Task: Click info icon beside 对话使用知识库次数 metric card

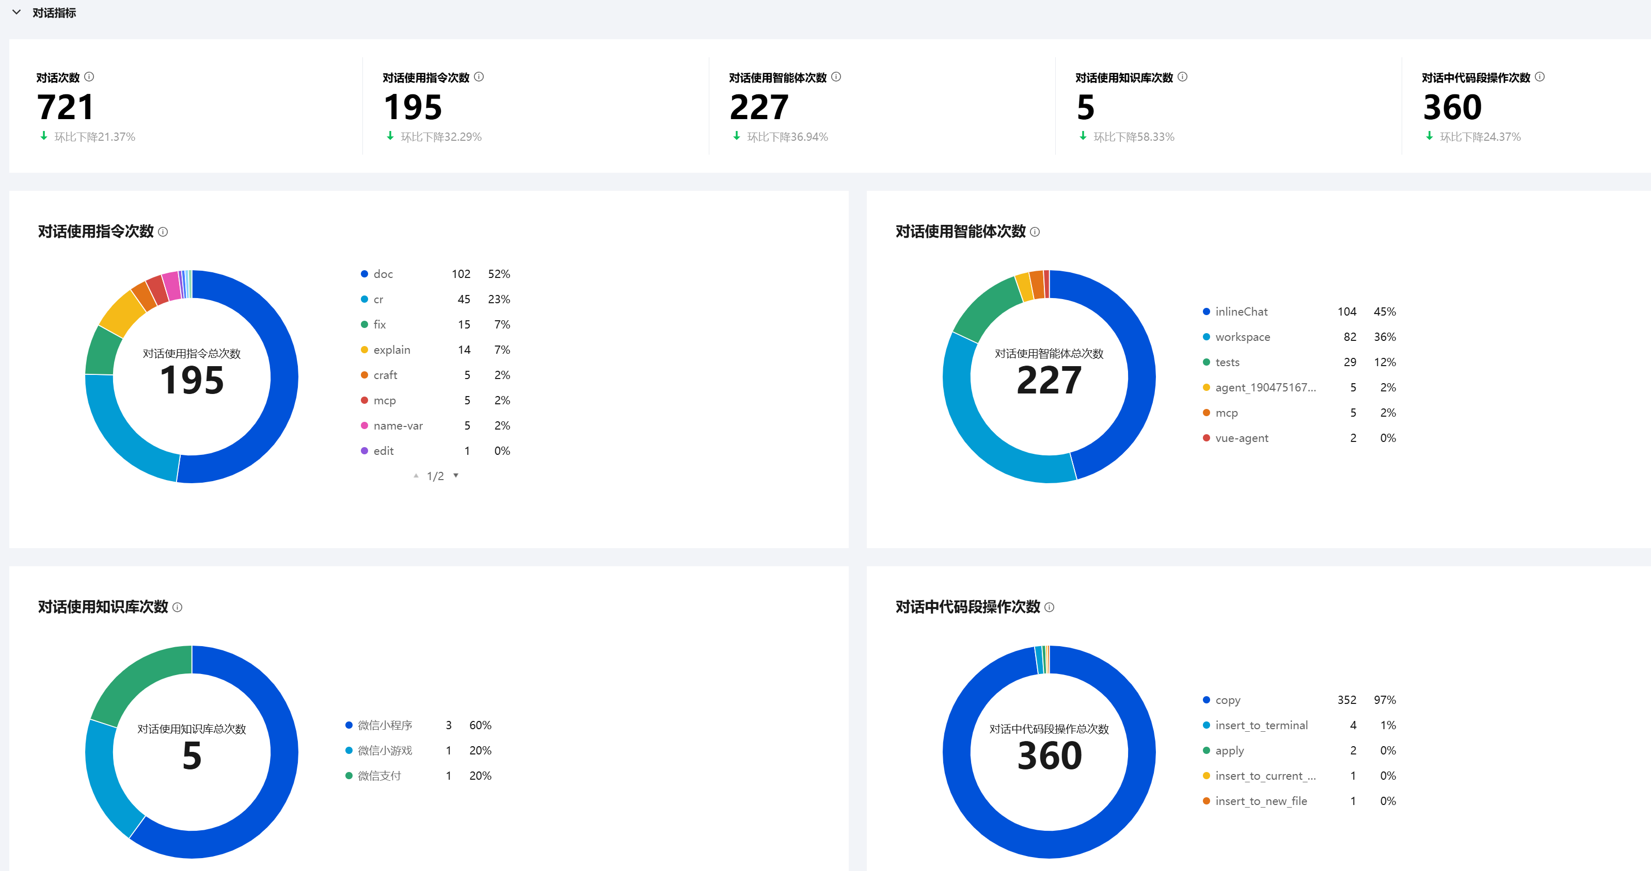Action: 1182,77
